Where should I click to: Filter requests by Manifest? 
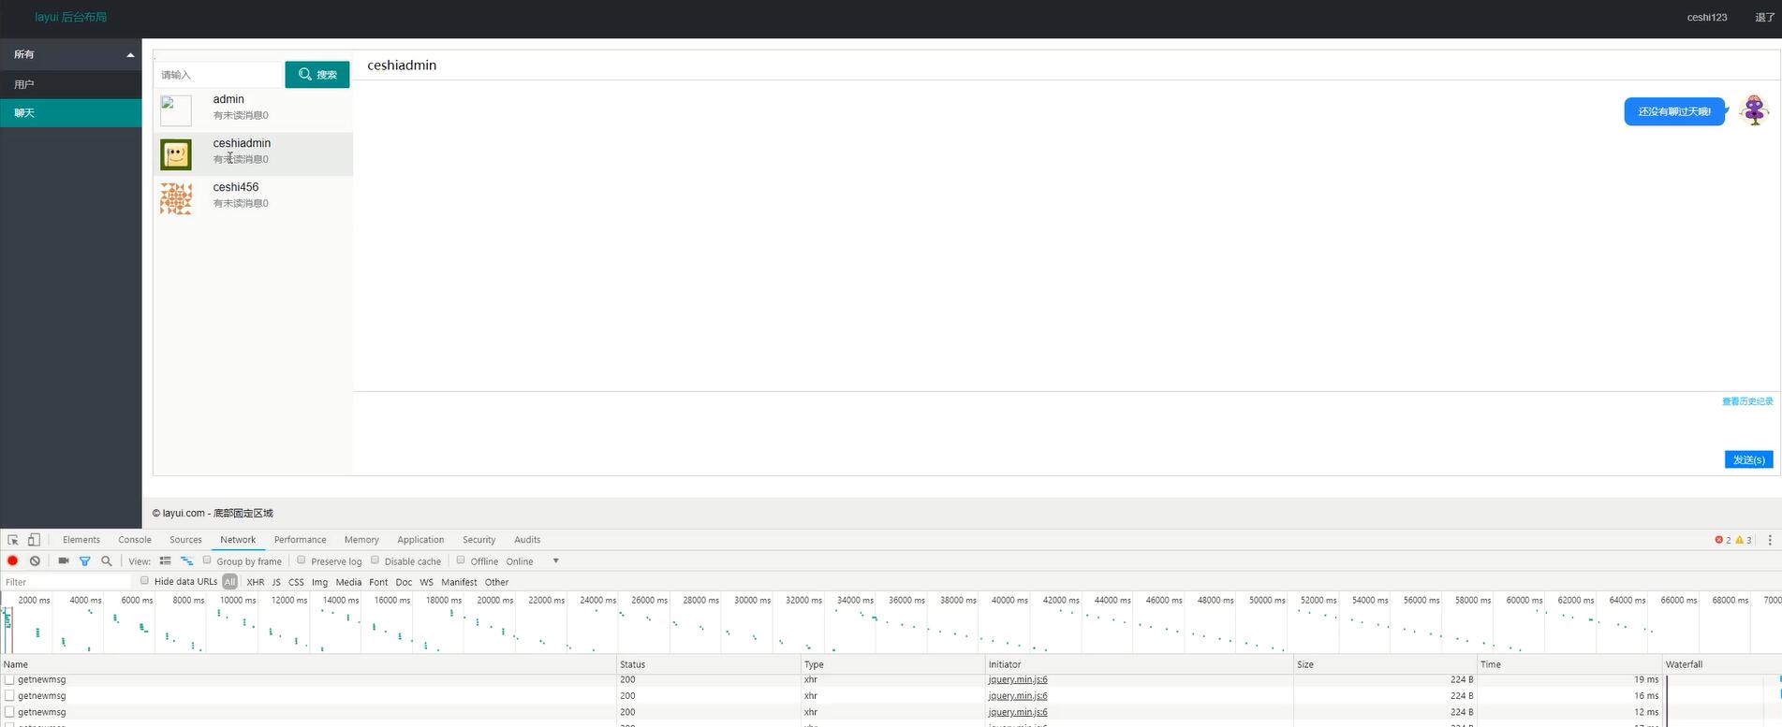(x=459, y=582)
